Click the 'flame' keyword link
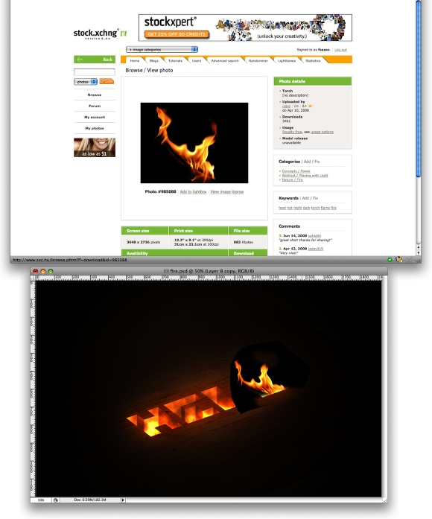 (x=325, y=208)
